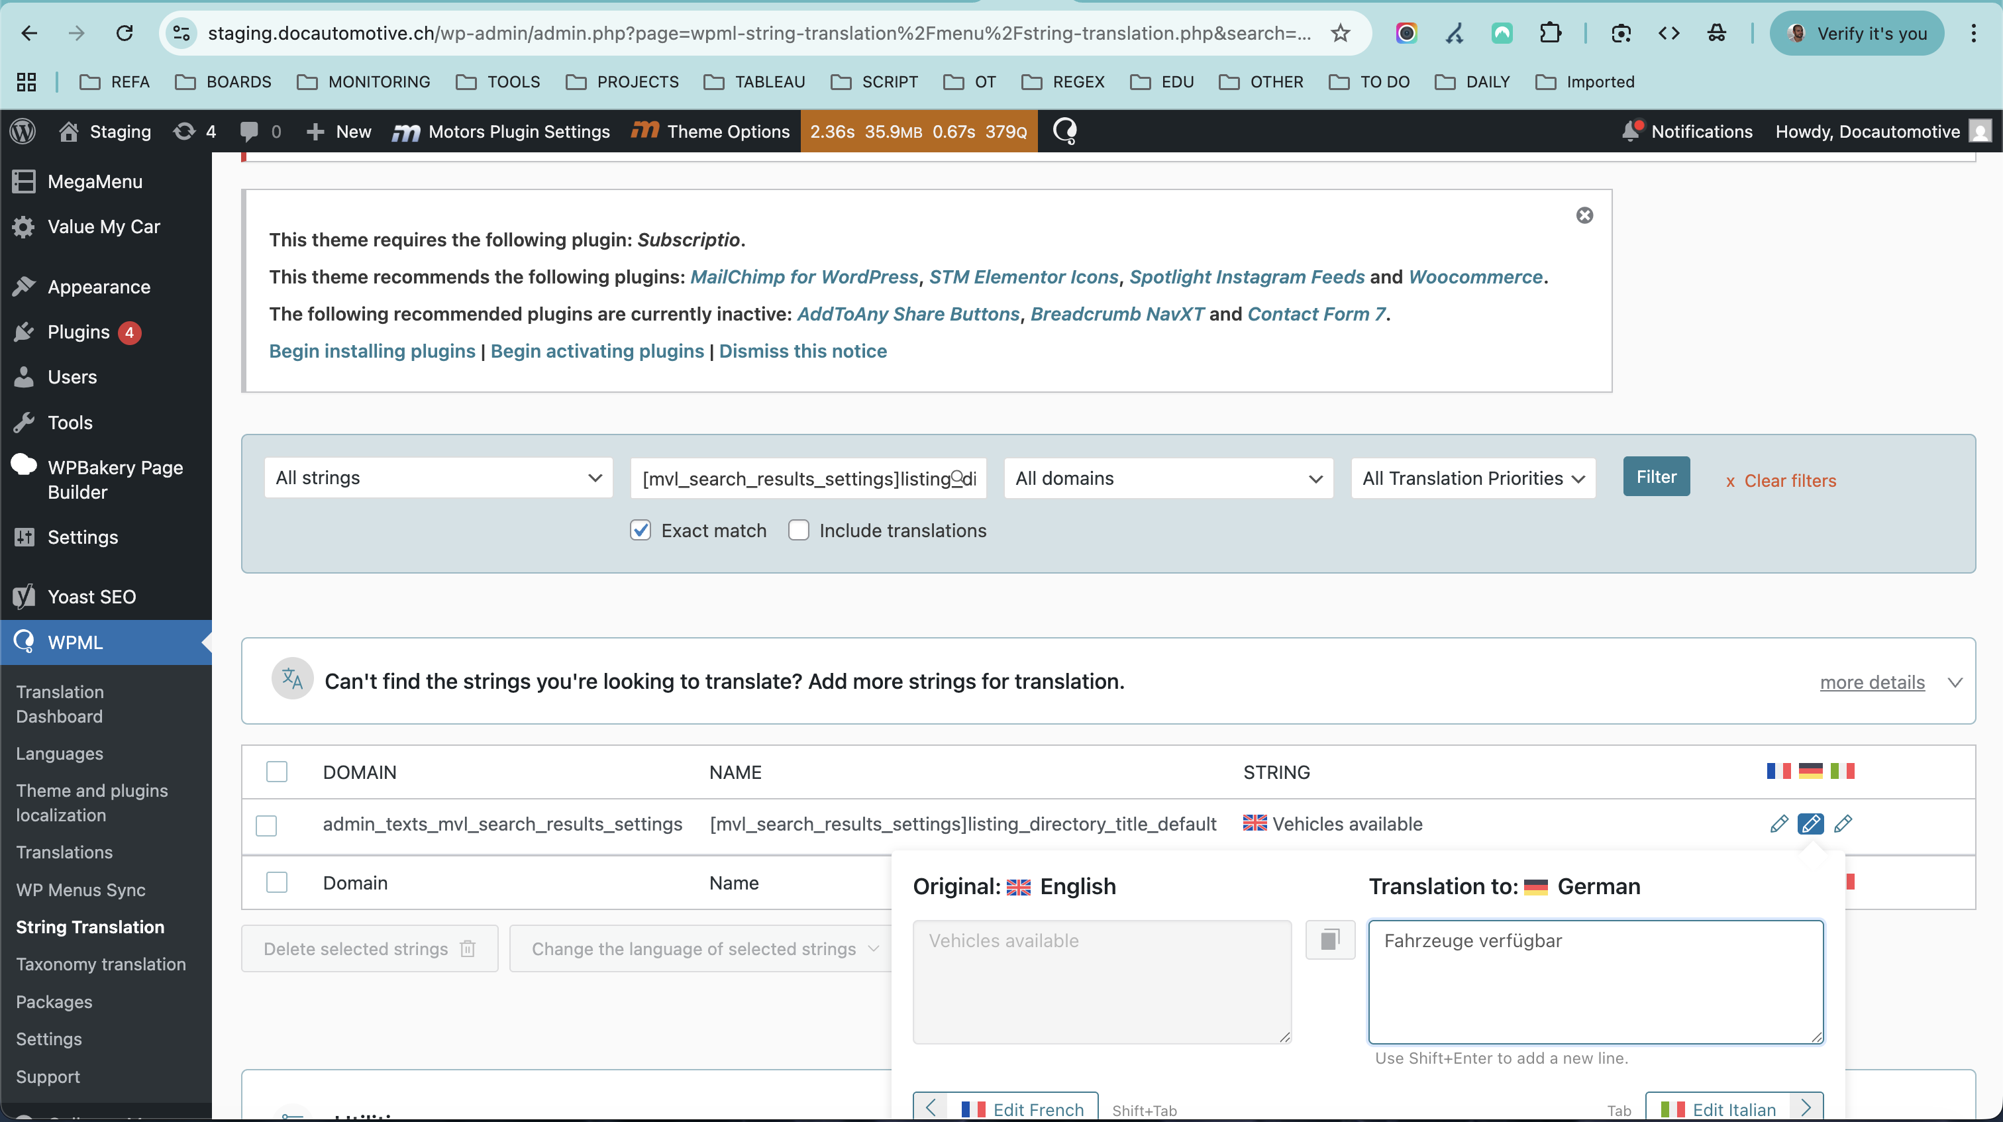This screenshot has width=2003, height=1122.
Task: Copy original text to translation field
Action: (x=1331, y=940)
